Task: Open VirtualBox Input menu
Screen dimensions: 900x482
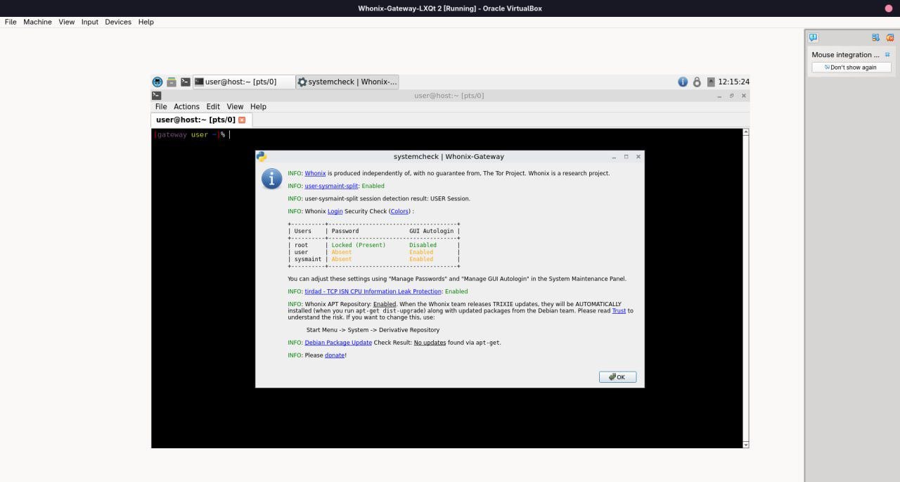Action: [x=90, y=22]
